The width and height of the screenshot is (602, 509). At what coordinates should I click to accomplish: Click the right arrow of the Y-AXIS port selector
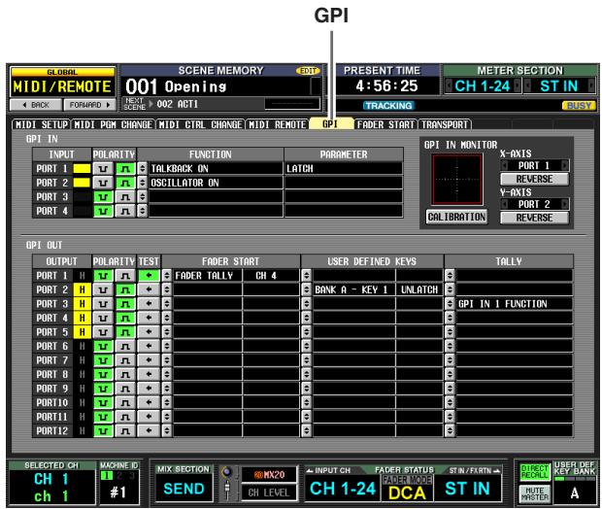click(x=564, y=204)
